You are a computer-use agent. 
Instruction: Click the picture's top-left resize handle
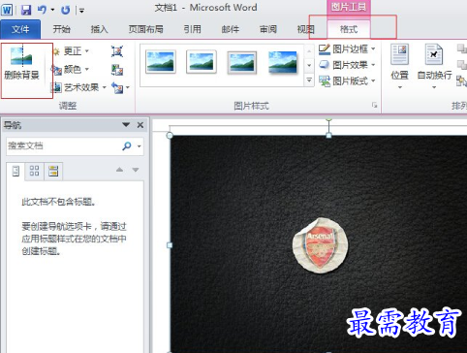(170, 136)
